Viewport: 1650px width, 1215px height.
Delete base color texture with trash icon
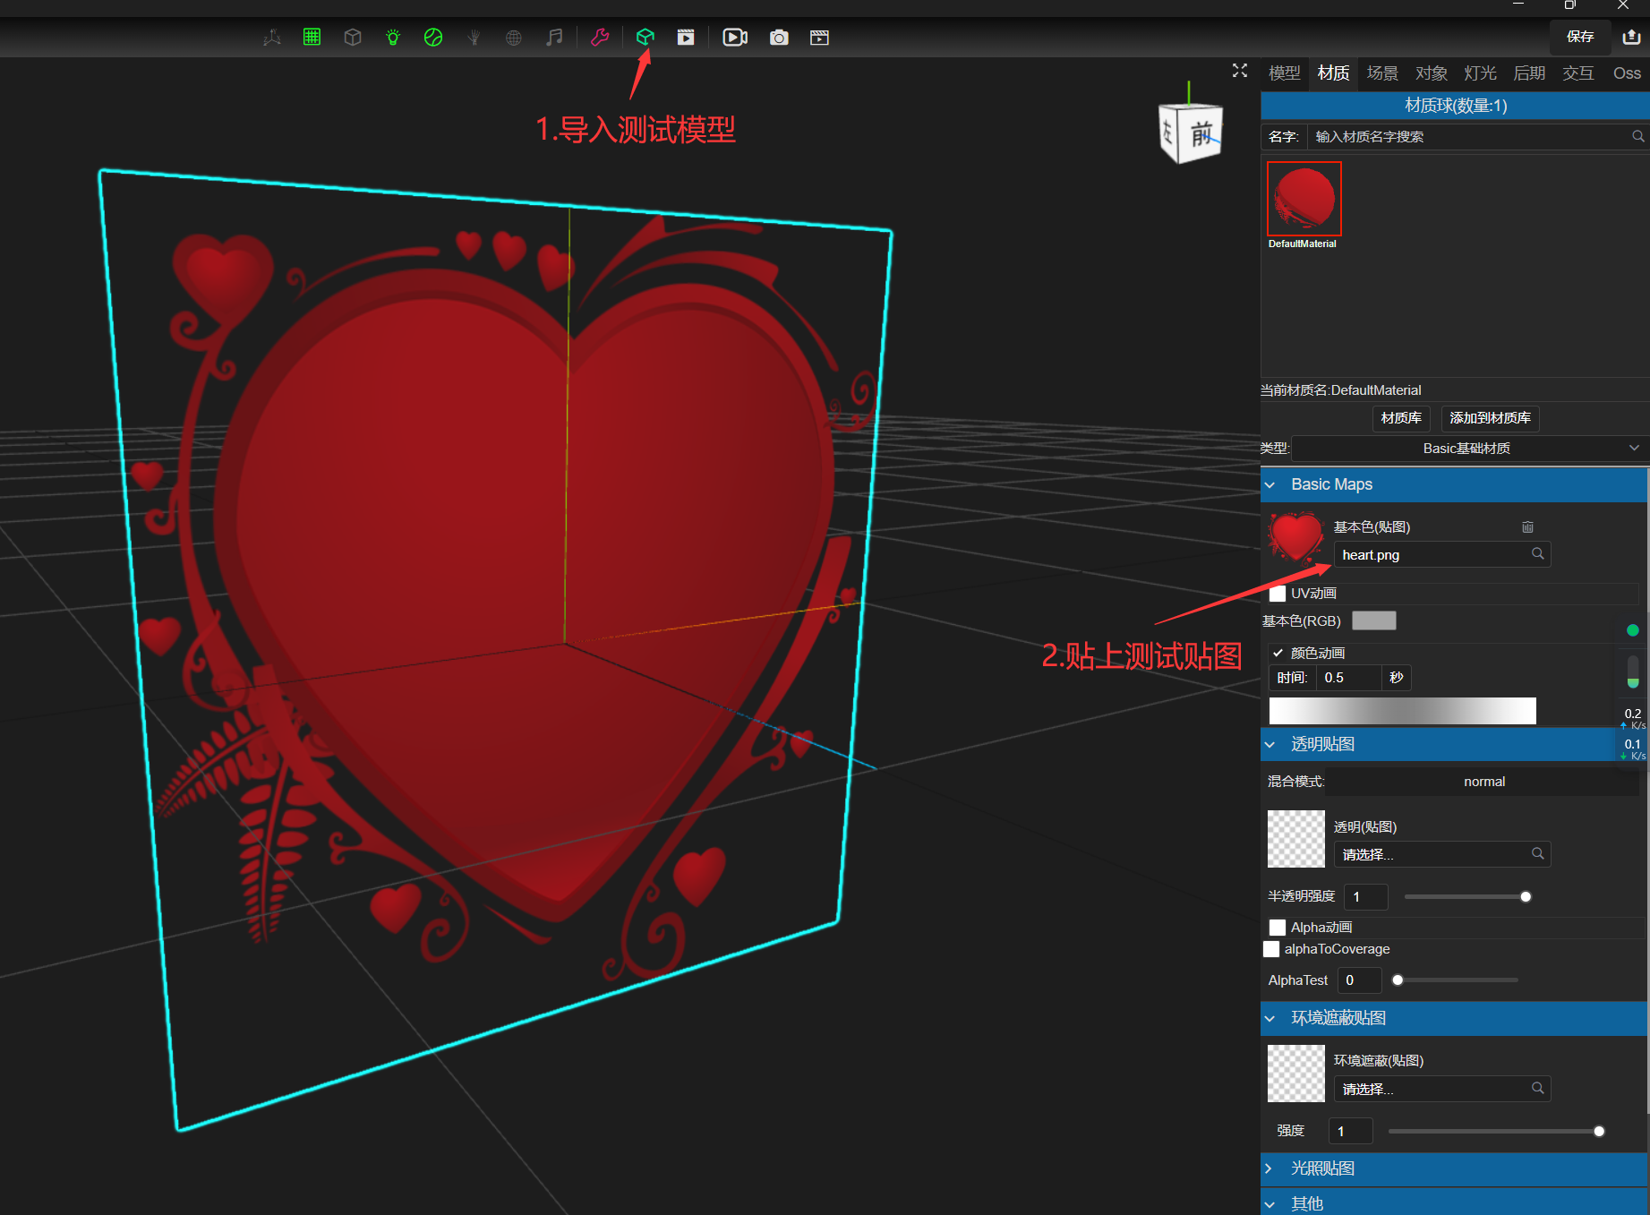coord(1528,527)
